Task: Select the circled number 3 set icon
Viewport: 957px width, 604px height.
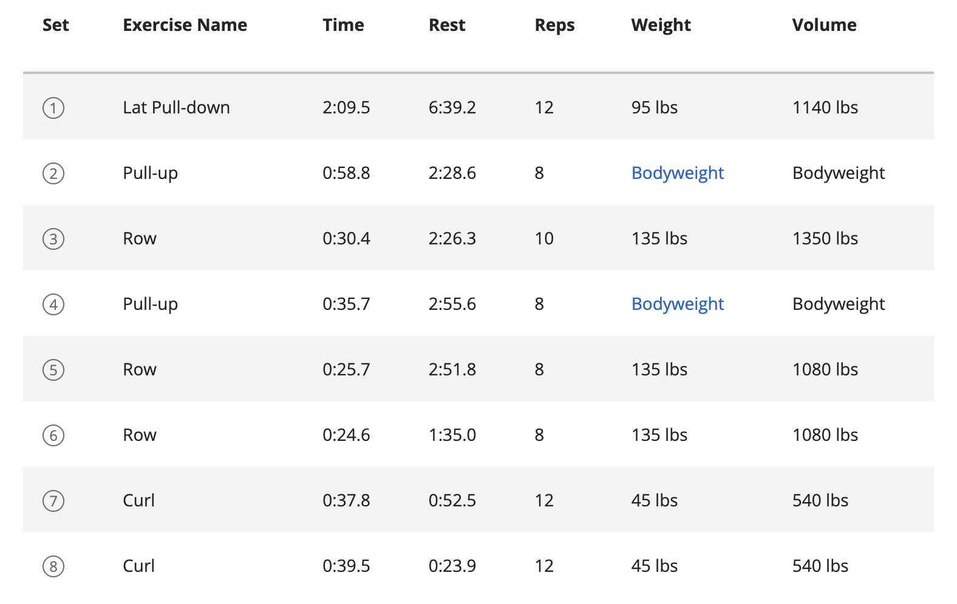Action: pyautogui.click(x=53, y=239)
